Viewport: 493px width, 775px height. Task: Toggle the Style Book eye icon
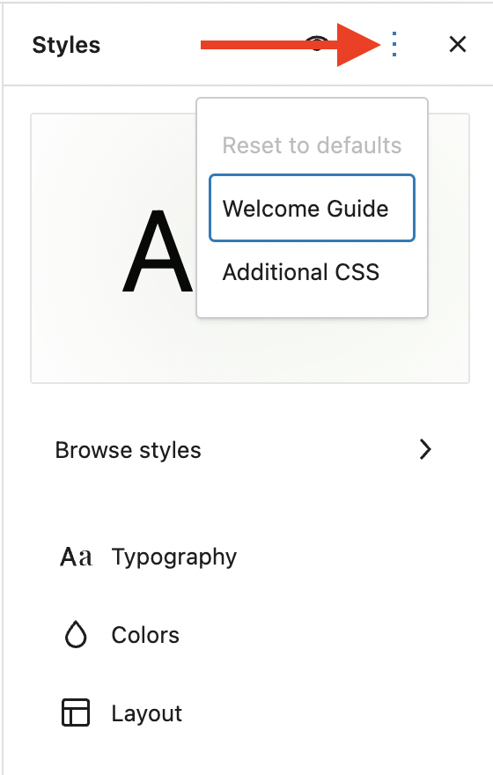point(317,44)
